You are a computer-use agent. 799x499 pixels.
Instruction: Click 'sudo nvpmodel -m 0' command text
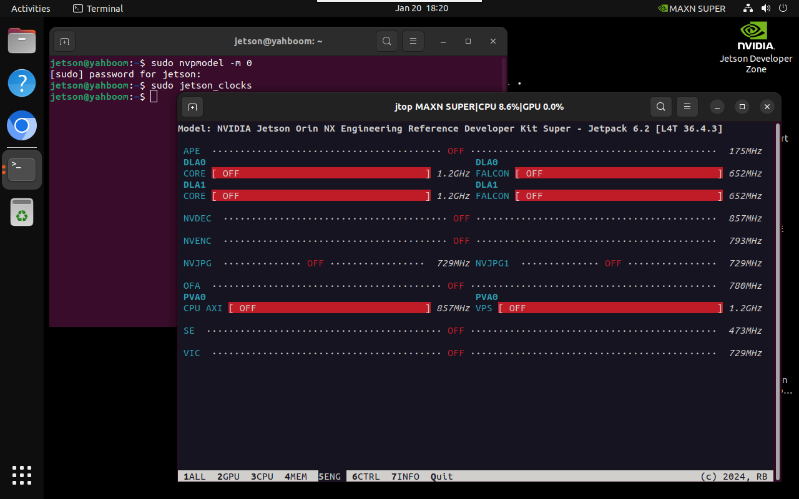pyautogui.click(x=201, y=63)
